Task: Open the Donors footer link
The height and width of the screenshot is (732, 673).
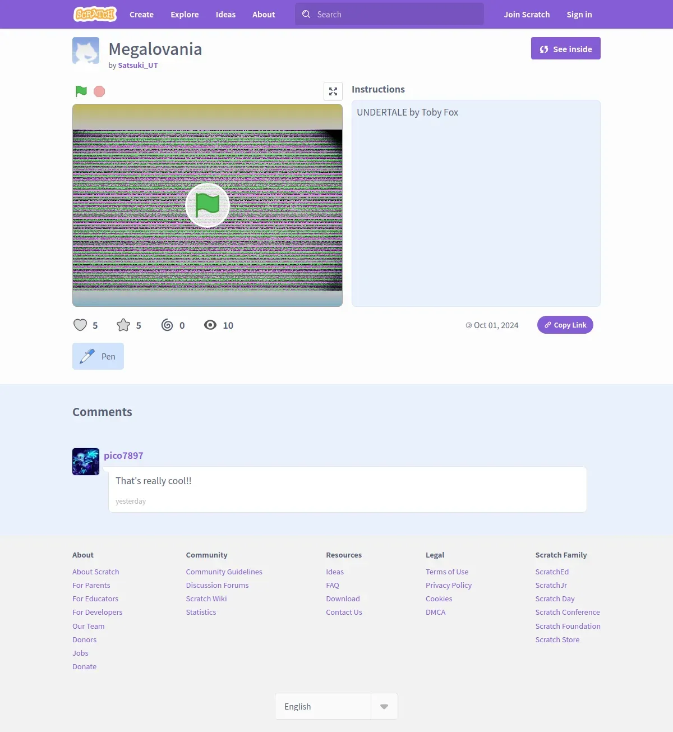Action: (85, 639)
